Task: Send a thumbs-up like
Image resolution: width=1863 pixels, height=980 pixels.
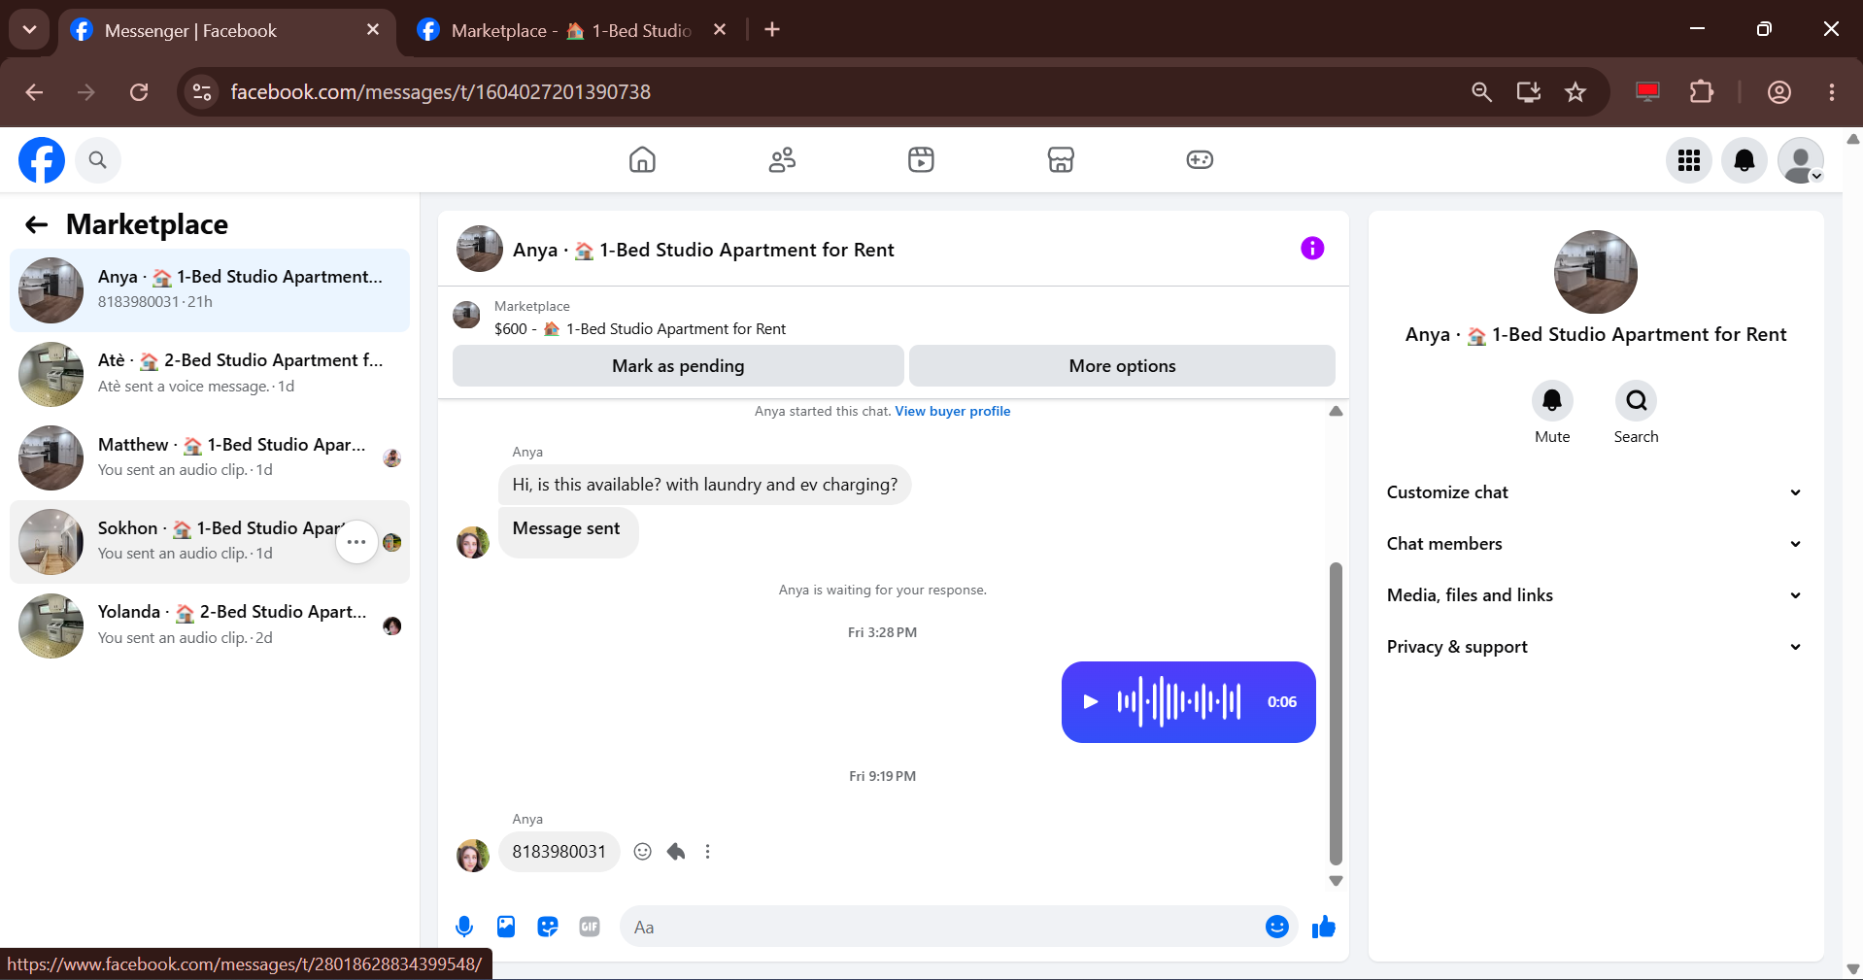Action: click(x=1323, y=927)
